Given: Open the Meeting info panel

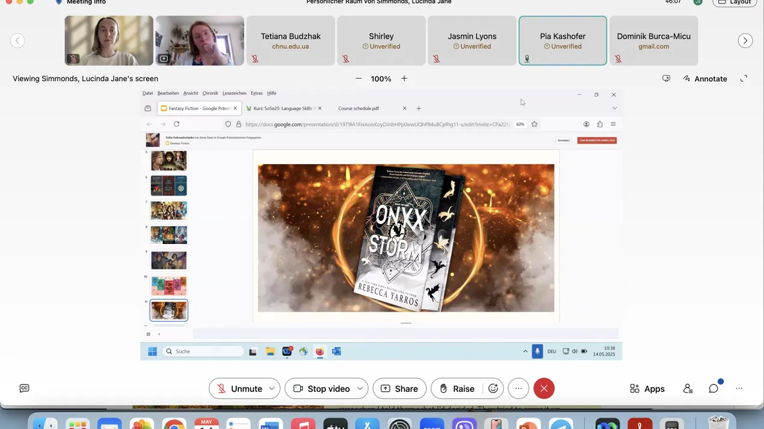Looking at the screenshot, I should point(81,2).
